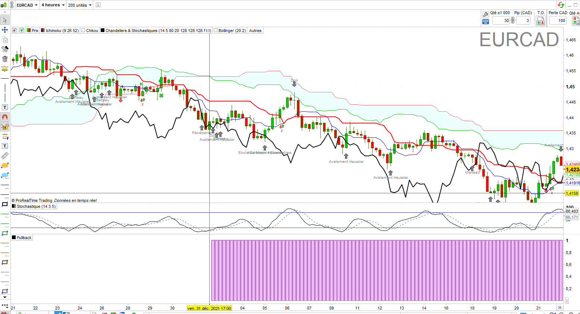Open the three-dots more options menu
The height and width of the screenshot is (314, 580).
[5, 305]
